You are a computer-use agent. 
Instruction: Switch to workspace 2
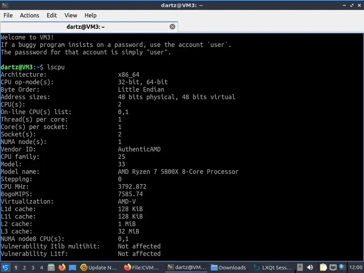pos(25,268)
